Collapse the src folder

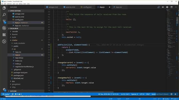pyautogui.click(x=26, y=49)
